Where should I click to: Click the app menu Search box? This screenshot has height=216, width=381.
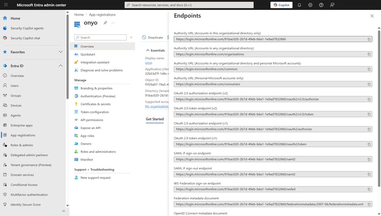pos(100,38)
